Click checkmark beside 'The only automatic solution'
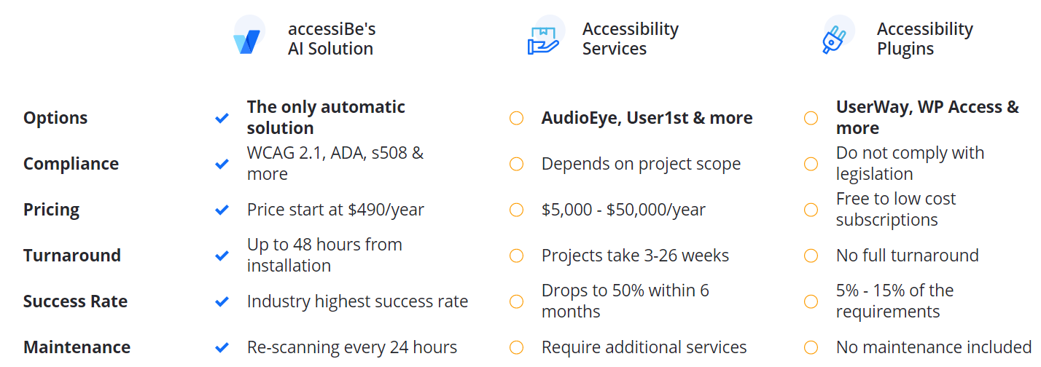 coord(222,118)
